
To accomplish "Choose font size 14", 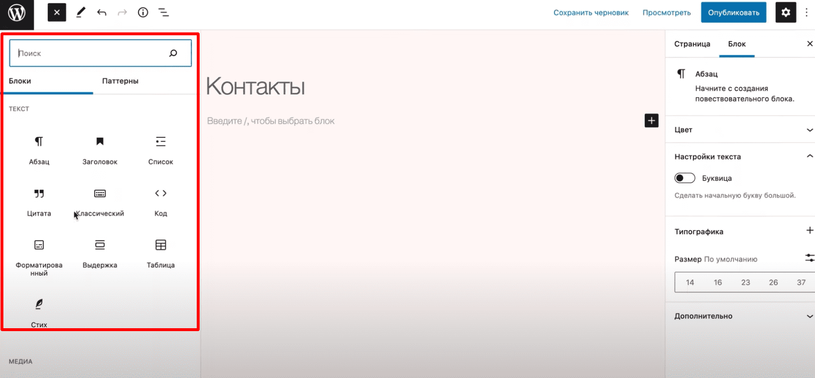I will coord(690,282).
